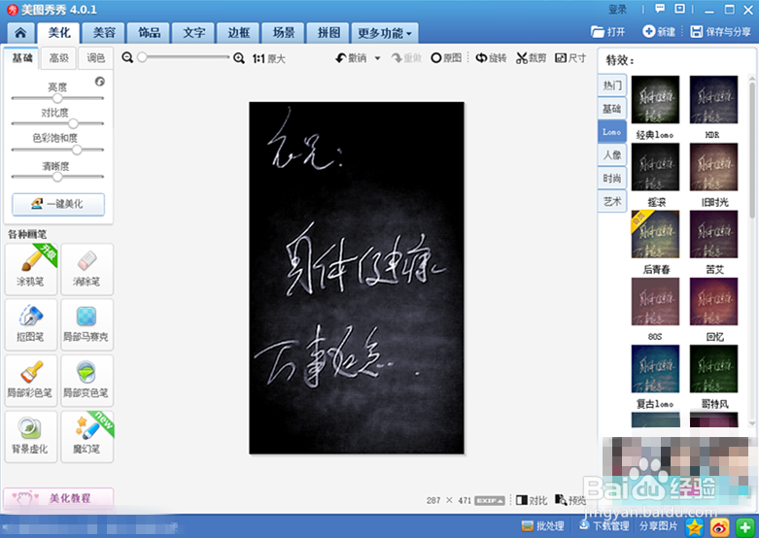Select the 人像 effects category

pos(612,154)
